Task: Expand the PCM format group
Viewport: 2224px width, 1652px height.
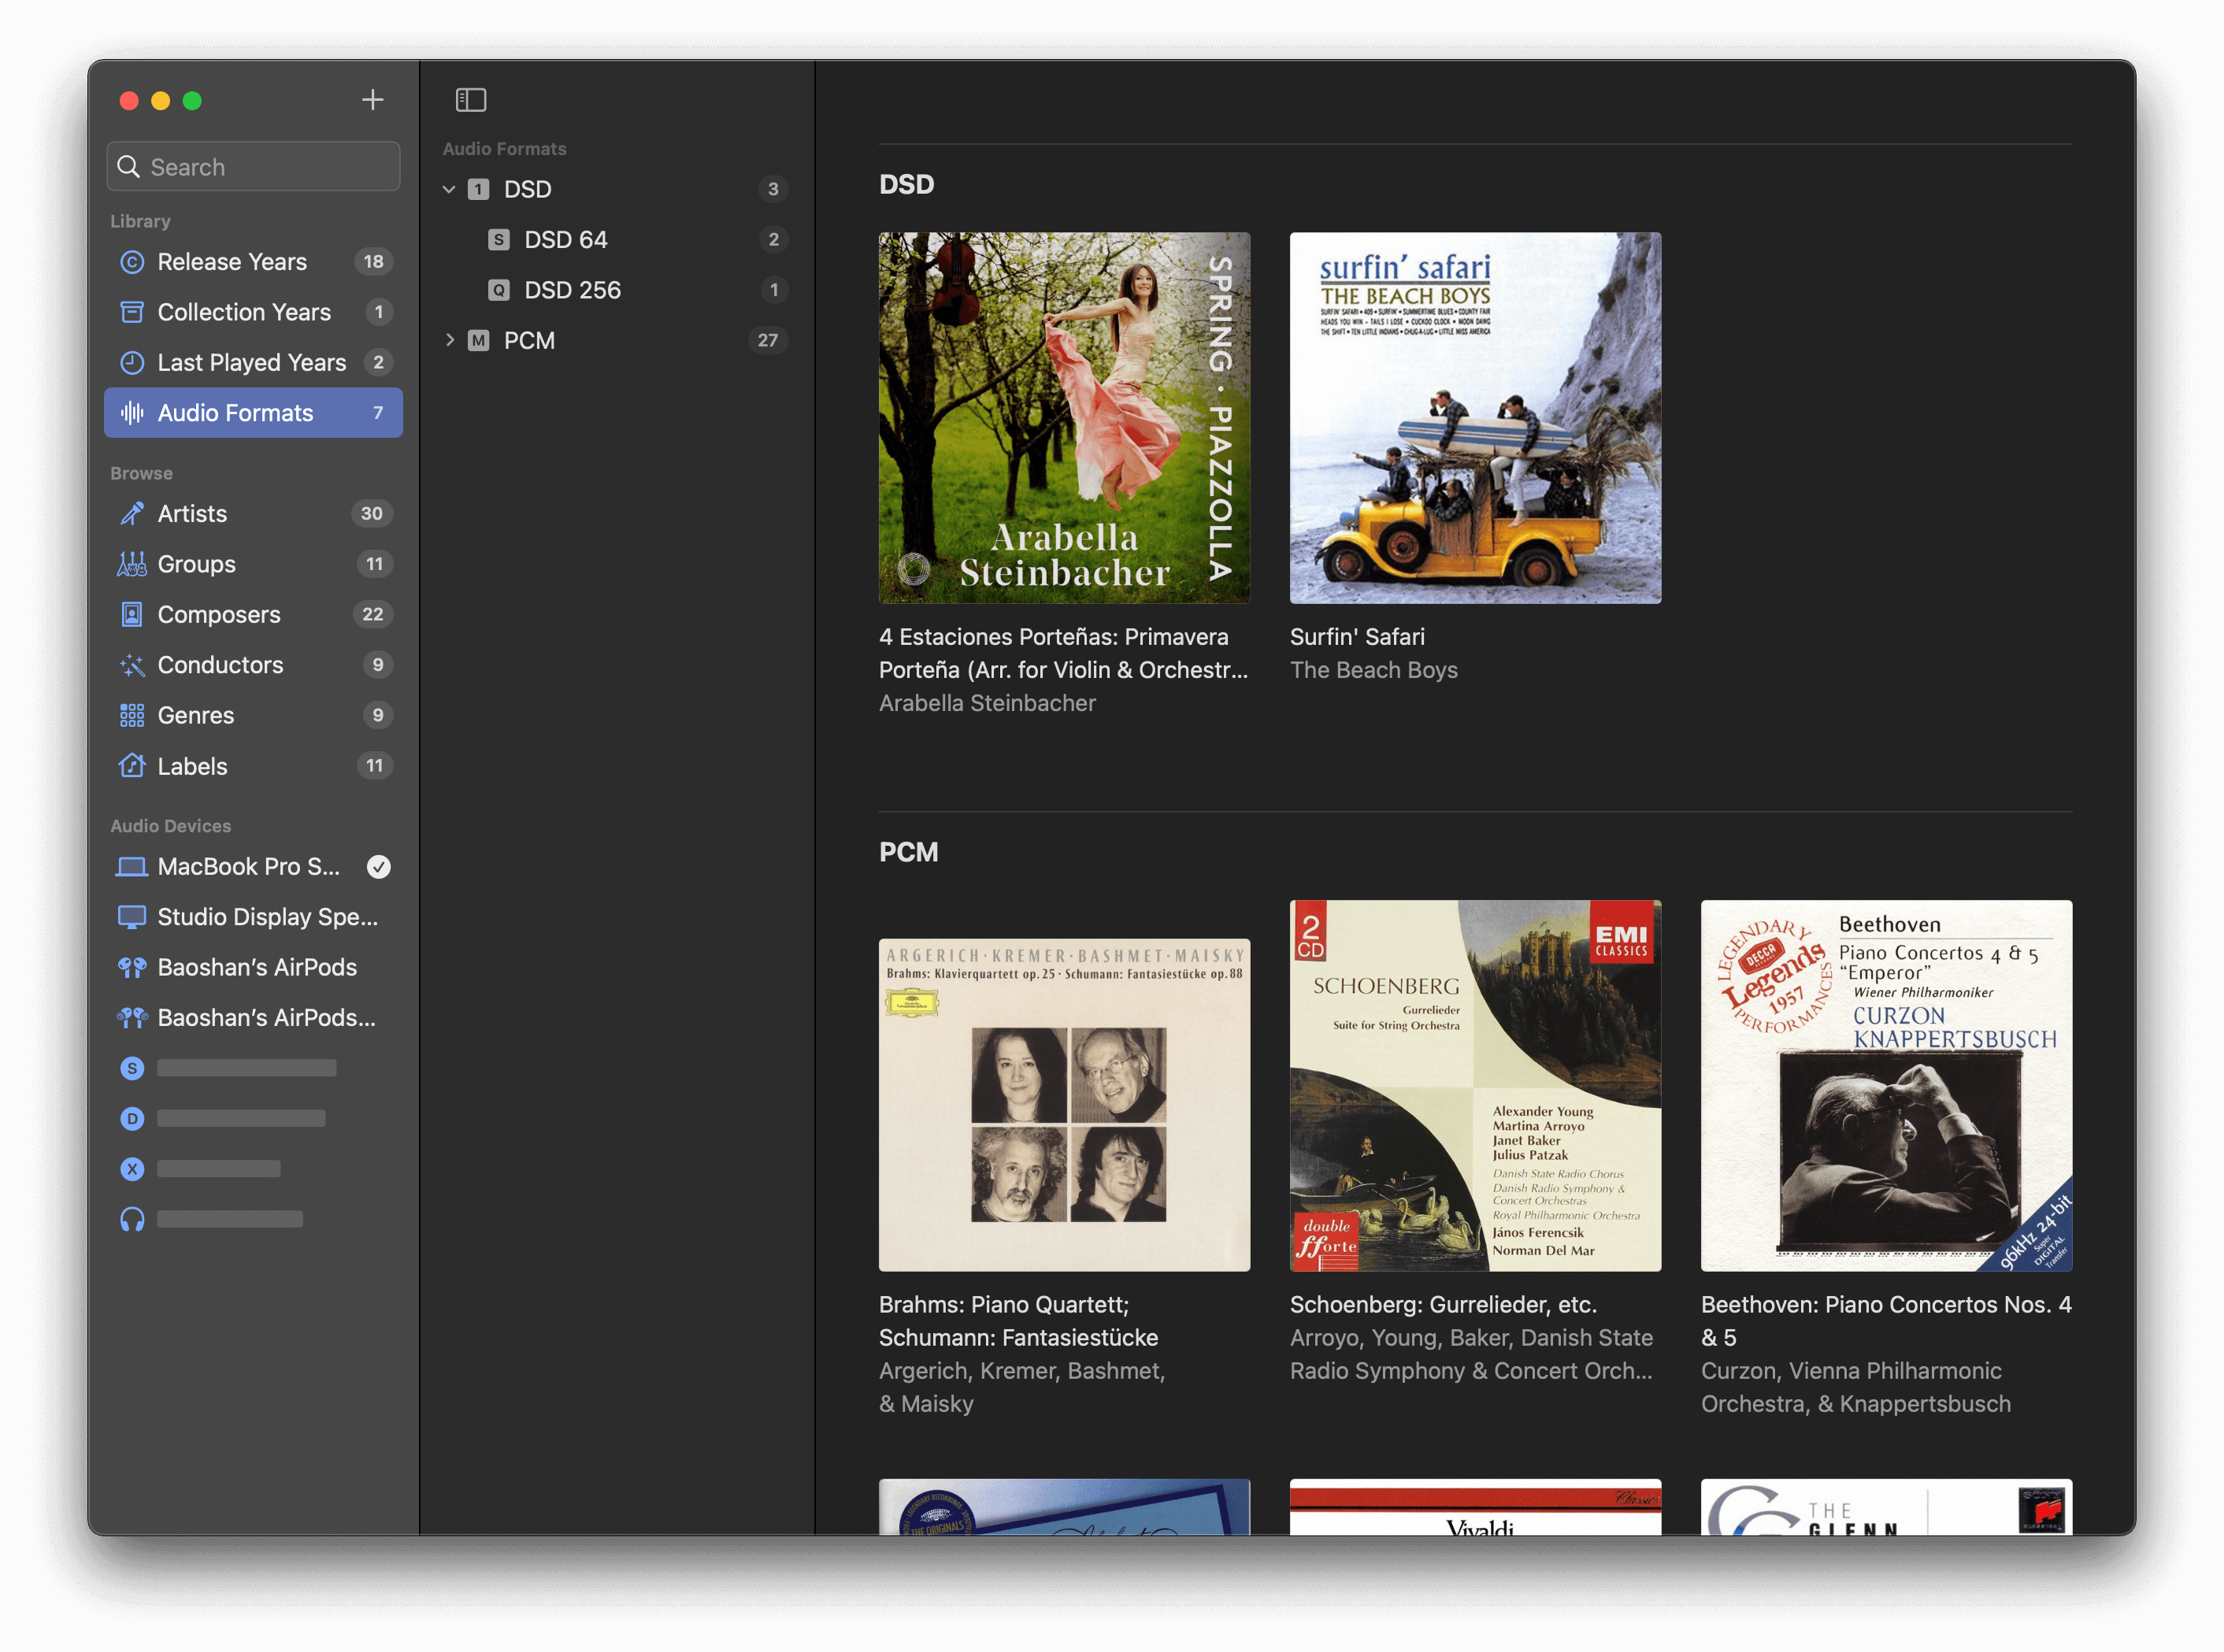Action: coord(449,340)
